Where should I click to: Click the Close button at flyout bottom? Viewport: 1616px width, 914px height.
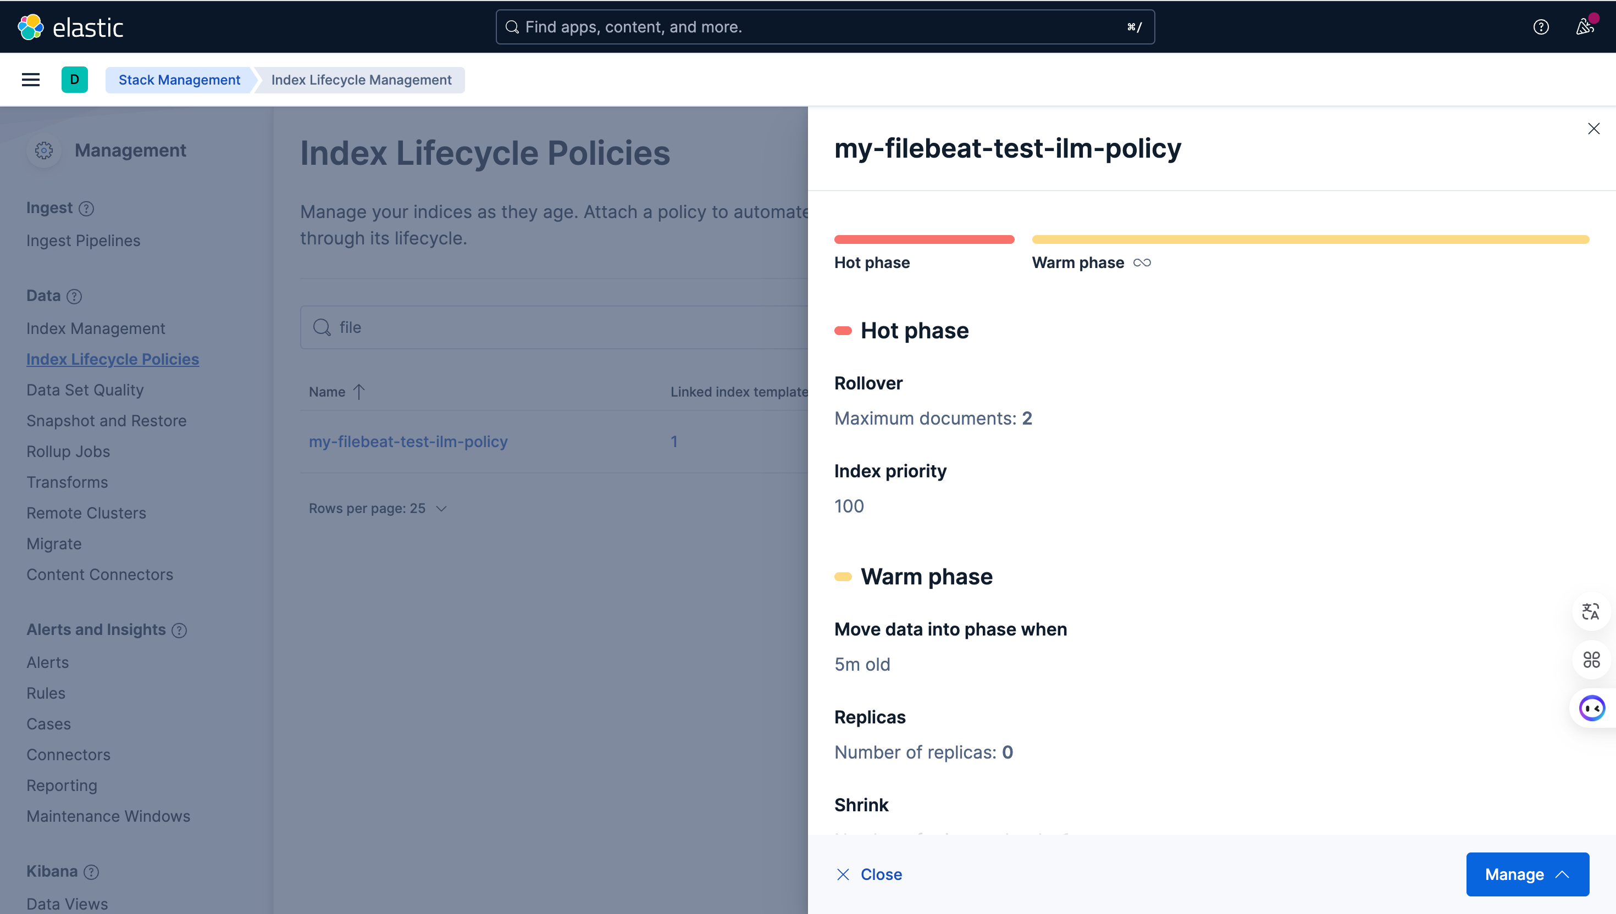tap(869, 874)
